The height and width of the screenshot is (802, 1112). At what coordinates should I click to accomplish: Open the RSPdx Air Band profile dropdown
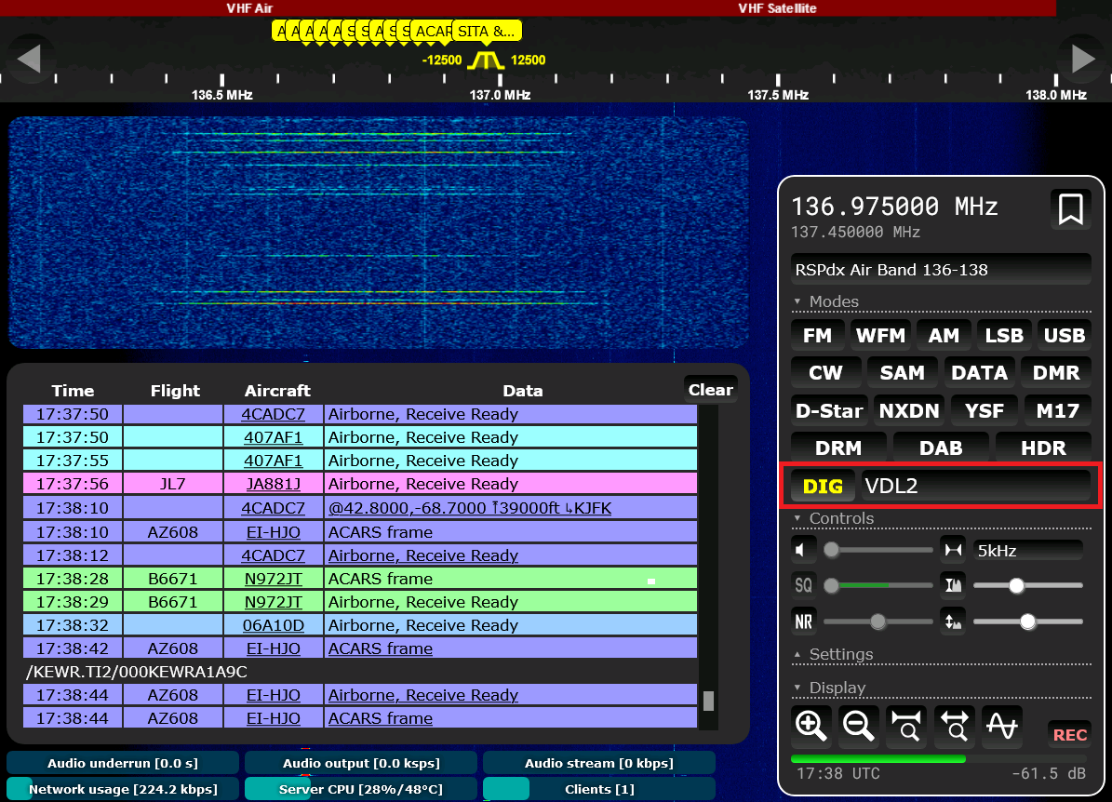pos(940,270)
